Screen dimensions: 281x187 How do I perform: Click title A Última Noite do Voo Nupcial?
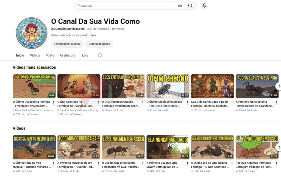32,165
